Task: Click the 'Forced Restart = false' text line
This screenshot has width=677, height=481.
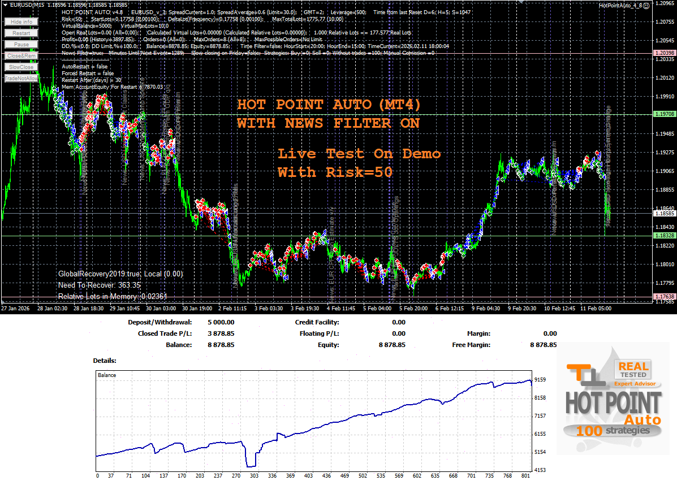Action: point(88,73)
